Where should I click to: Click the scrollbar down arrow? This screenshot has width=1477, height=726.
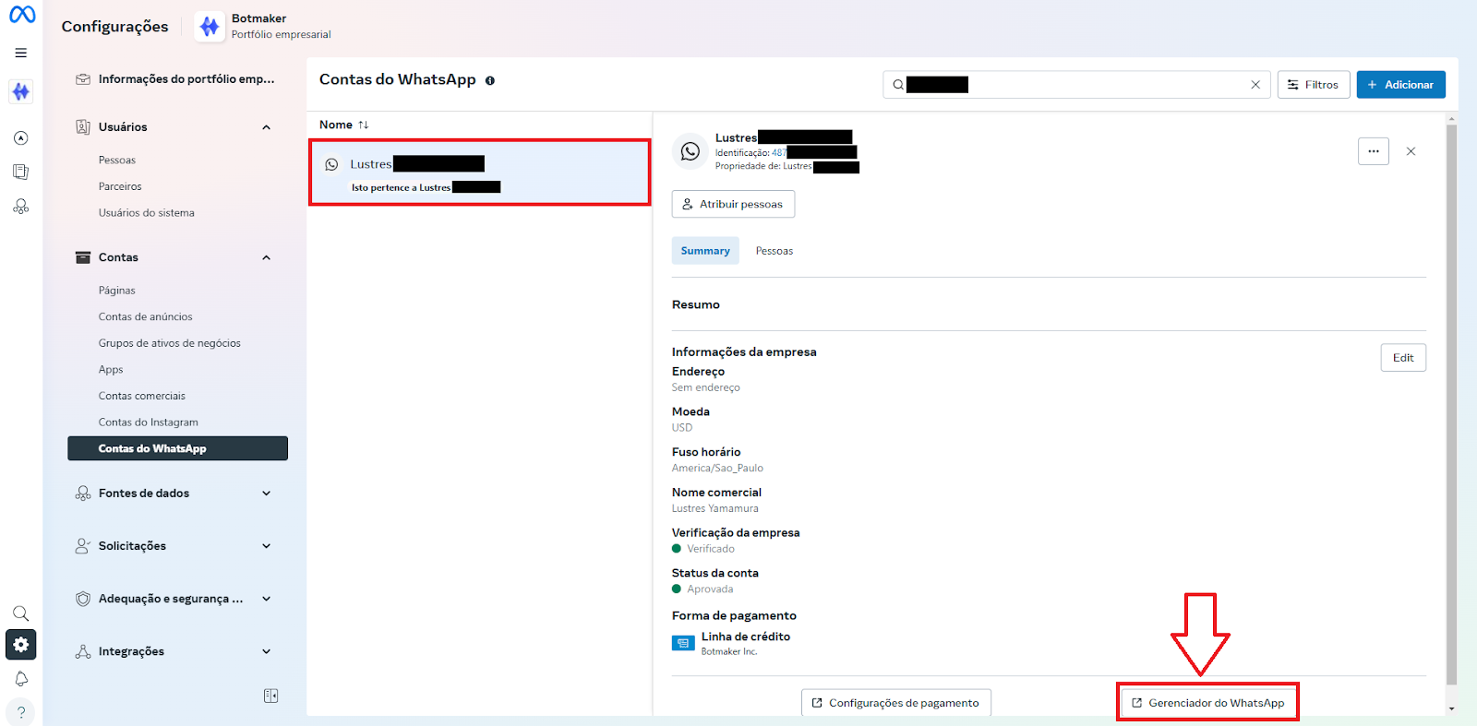click(x=1451, y=708)
